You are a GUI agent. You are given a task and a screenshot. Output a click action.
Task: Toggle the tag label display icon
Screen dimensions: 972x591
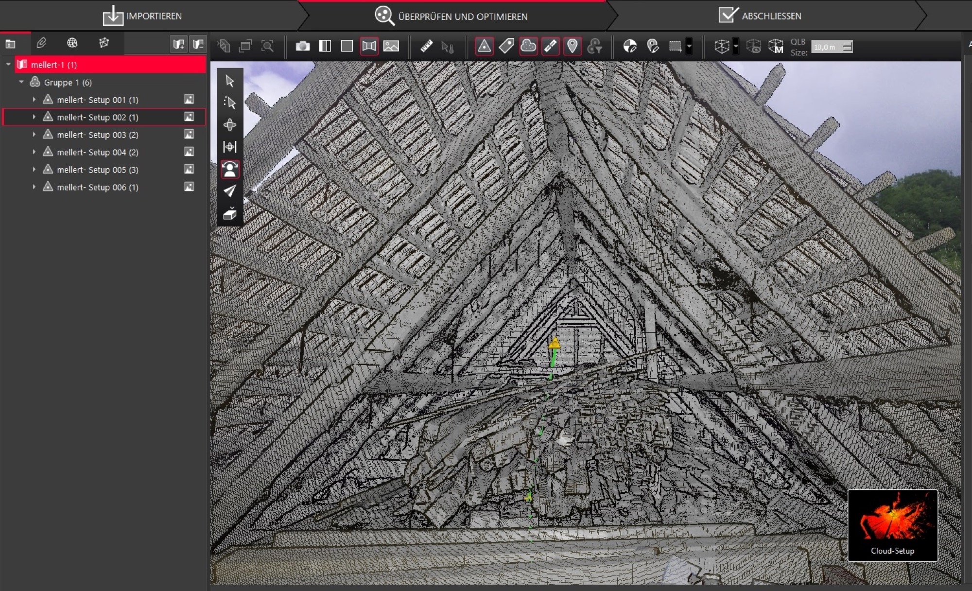pos(506,46)
